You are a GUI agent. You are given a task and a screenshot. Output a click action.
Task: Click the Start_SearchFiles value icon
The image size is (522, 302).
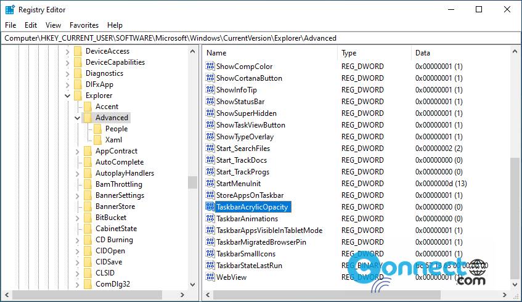pyautogui.click(x=210, y=148)
